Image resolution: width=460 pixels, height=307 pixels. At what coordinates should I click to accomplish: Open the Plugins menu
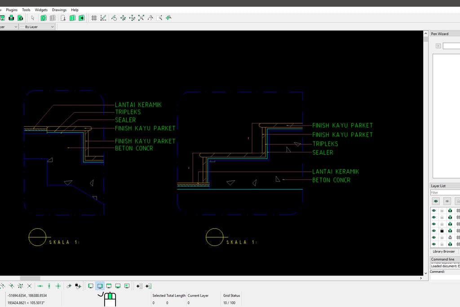12,10
